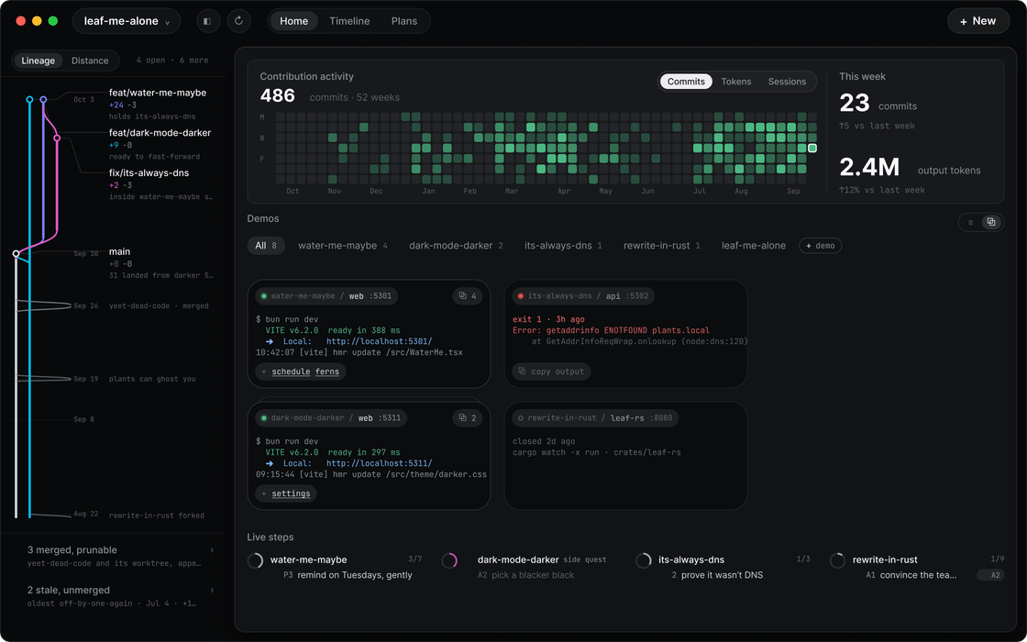Toggle the sidebar panel icon
Viewport: 1027px width, 642px height.
tap(207, 21)
